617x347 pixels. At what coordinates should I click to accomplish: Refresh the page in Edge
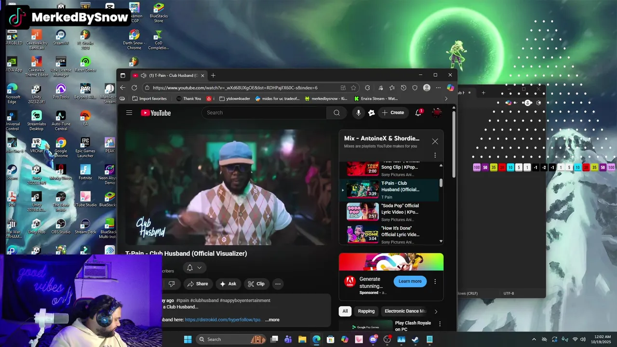click(134, 88)
